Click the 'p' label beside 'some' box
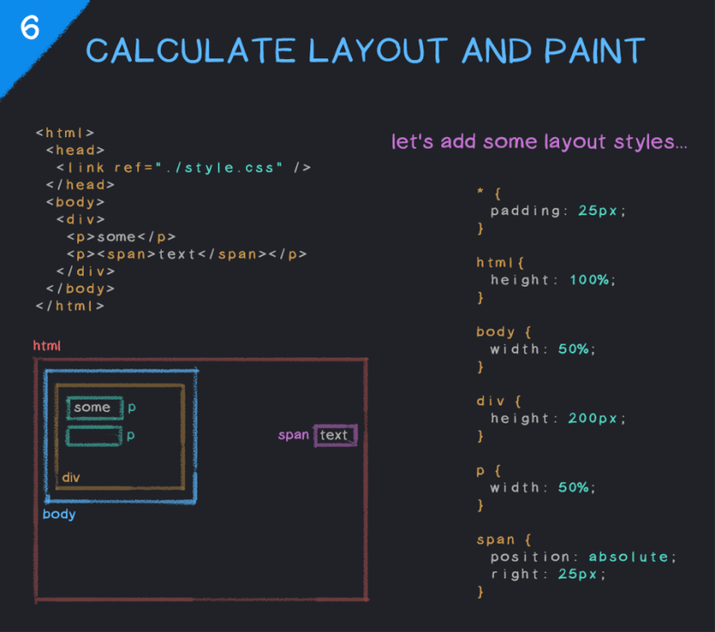 132,407
